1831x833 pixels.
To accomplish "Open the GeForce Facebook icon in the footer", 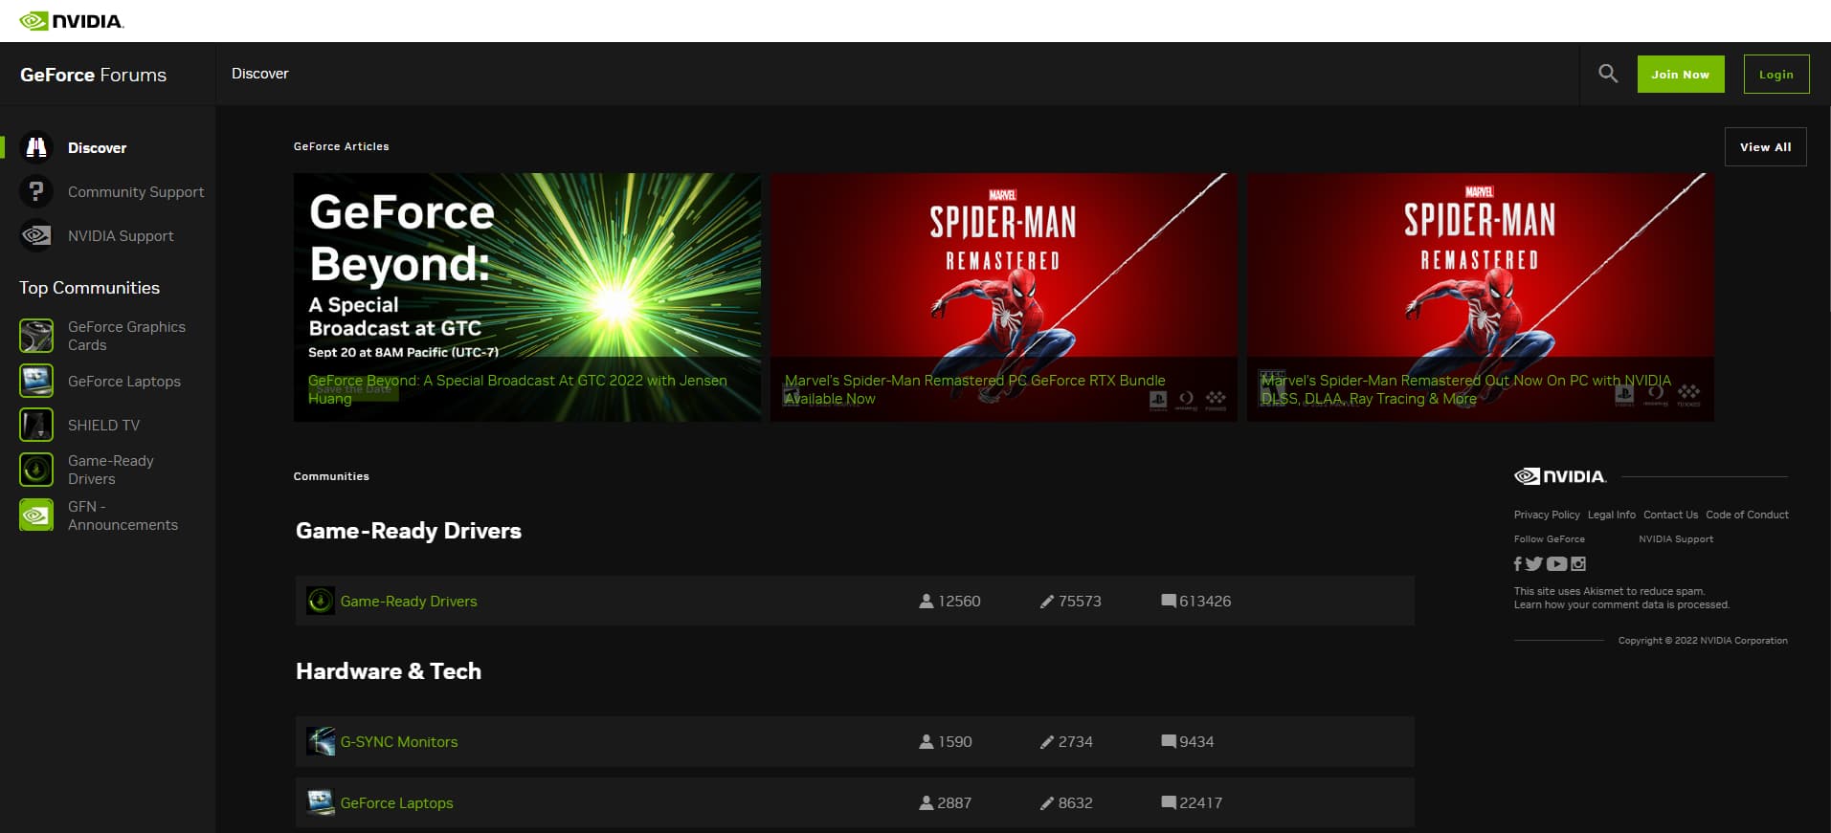I will click(1518, 564).
